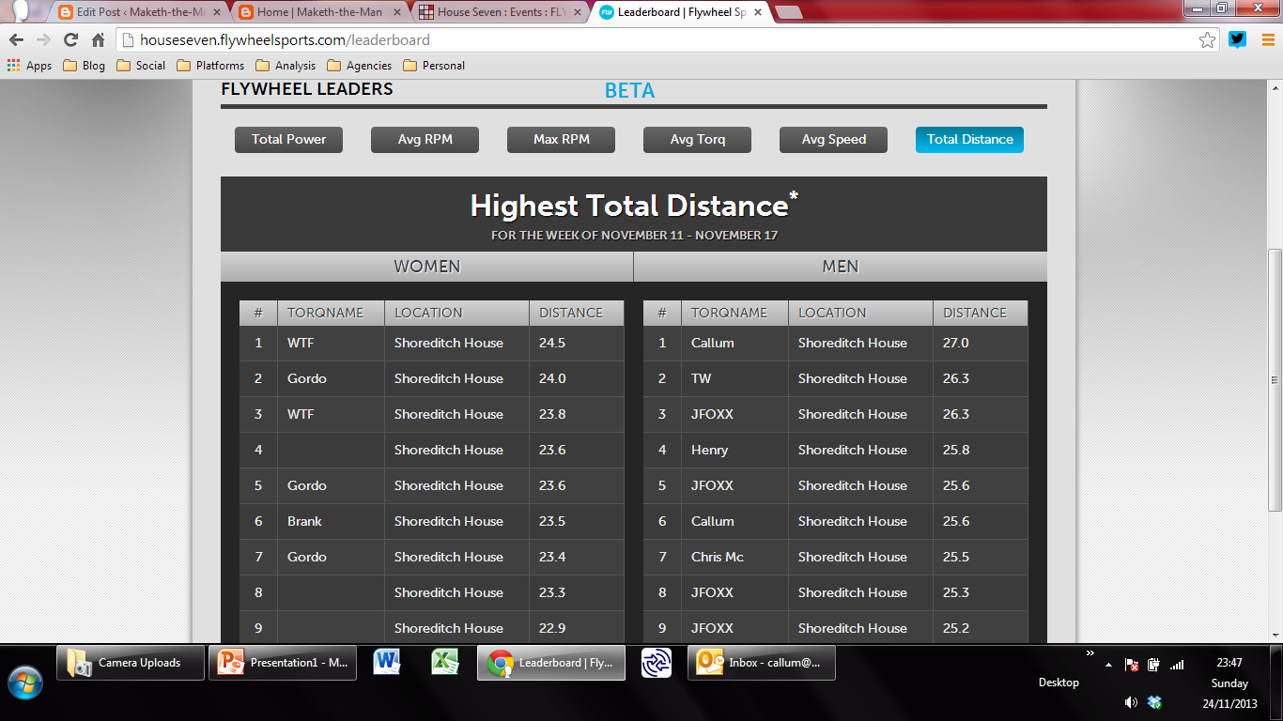Select Brank in women's leaderboard

(x=304, y=521)
